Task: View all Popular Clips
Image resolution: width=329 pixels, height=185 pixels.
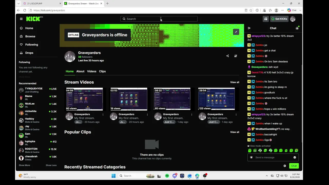Action: (235, 132)
